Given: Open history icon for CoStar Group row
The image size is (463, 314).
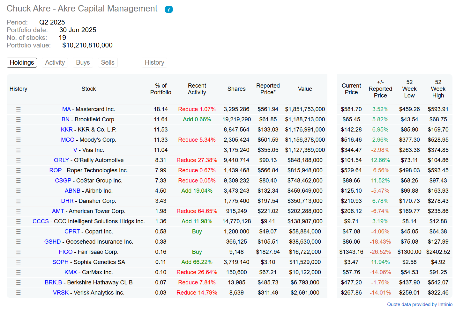Looking at the screenshot, I should point(19,181).
